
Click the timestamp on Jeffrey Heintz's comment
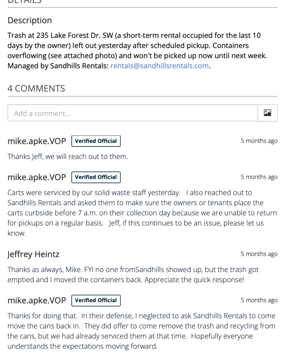259,254
